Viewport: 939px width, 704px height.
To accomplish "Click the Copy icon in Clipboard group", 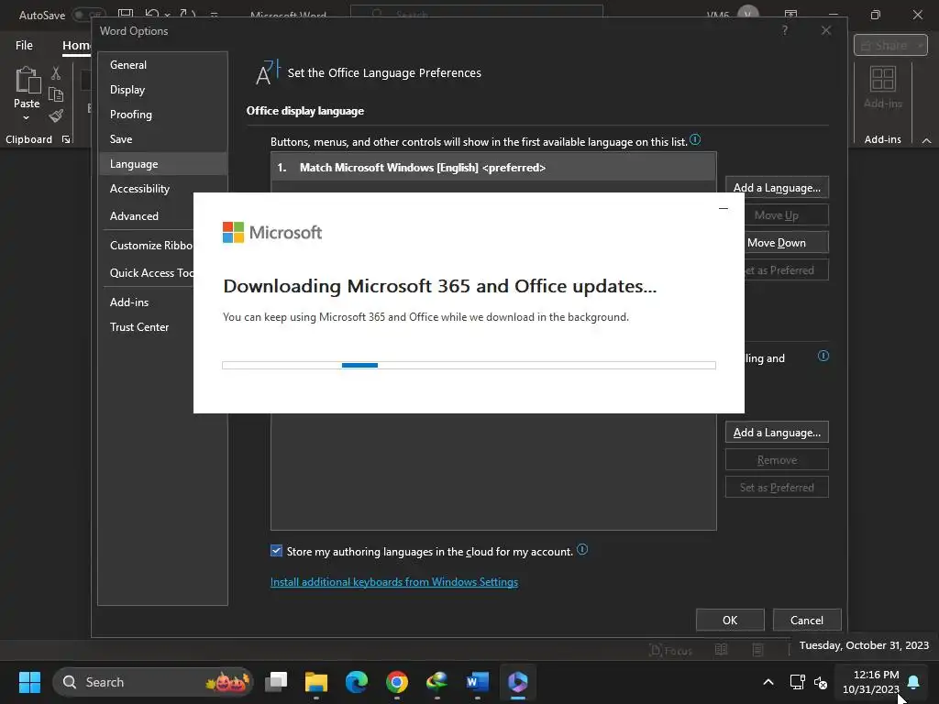I will pos(56,94).
